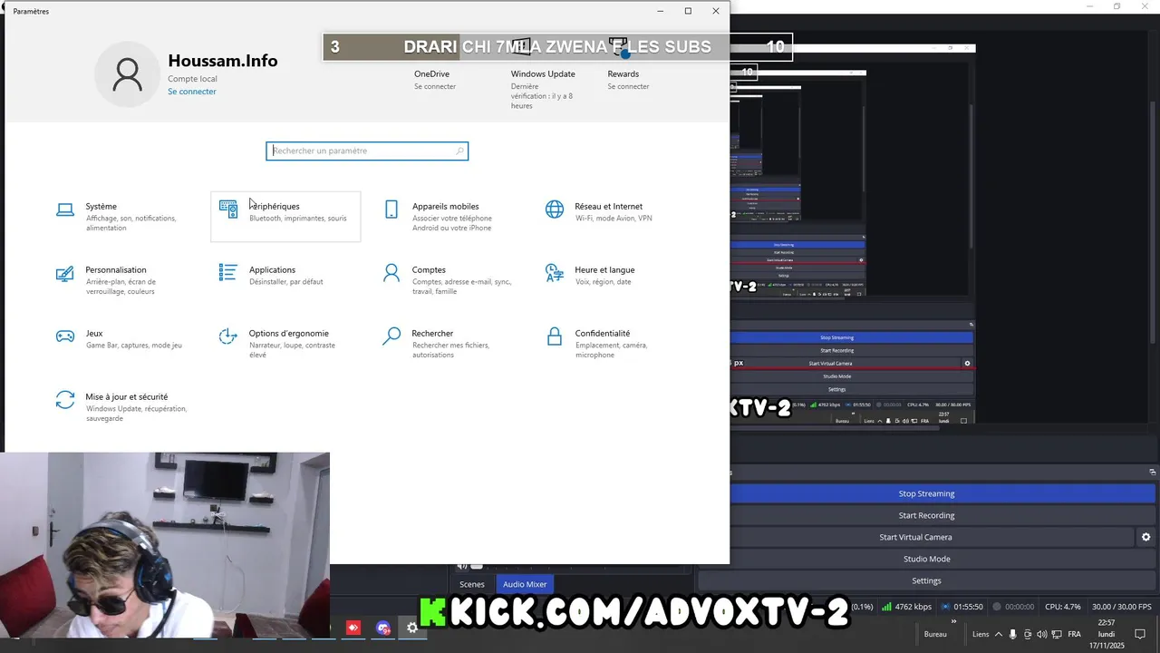The width and height of the screenshot is (1160, 653).
Task: Click the FRA language indicator
Action: [x=1074, y=634]
